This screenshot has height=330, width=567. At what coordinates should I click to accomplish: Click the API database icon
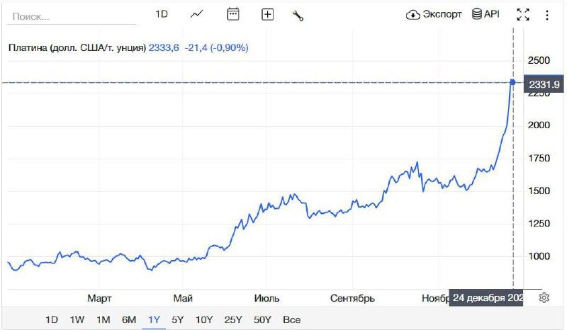pos(477,14)
